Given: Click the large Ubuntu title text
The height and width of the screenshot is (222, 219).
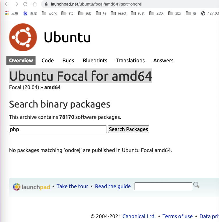Looking at the screenshot, I should click(67, 37).
